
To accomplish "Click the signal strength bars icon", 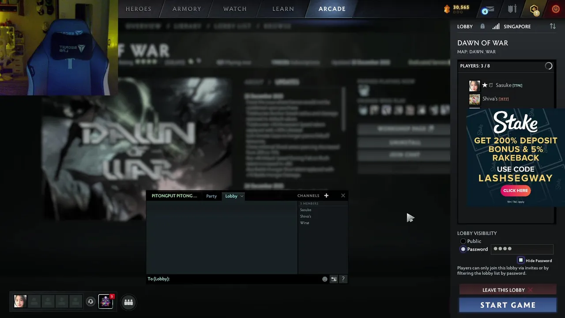I will (x=496, y=26).
